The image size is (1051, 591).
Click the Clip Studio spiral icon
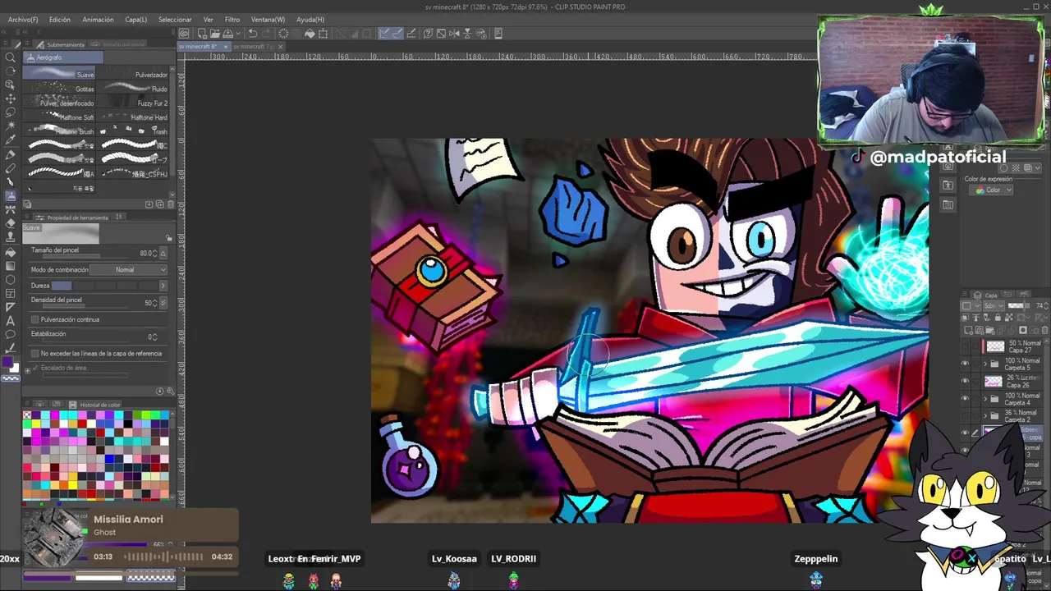click(184, 34)
